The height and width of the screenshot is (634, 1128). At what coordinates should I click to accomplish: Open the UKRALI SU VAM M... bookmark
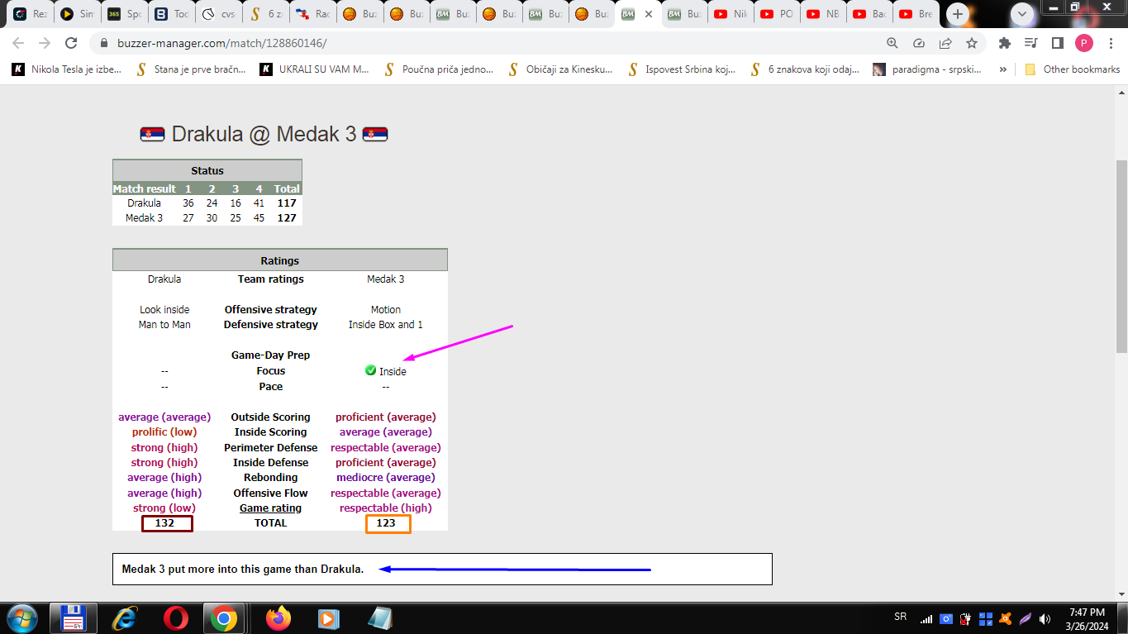[315, 69]
